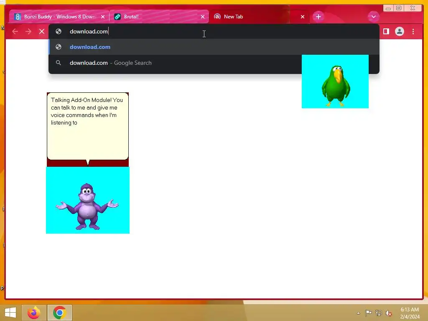Click the Chrome taskbar icon
The height and width of the screenshot is (321, 428).
(x=60, y=313)
